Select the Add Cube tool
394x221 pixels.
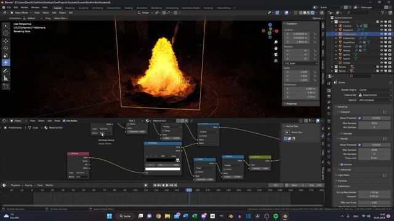(x=6, y=87)
